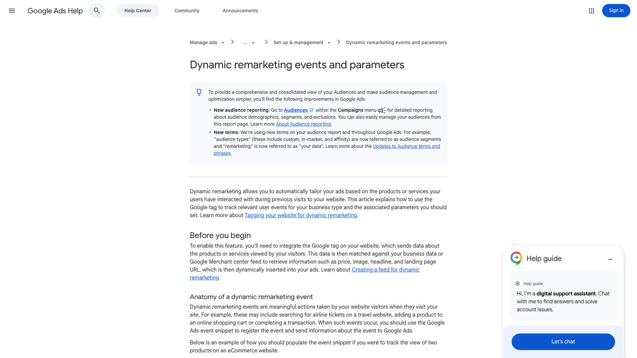Select the Help Center tab
This screenshot has height=358, width=637.
coord(138,11)
